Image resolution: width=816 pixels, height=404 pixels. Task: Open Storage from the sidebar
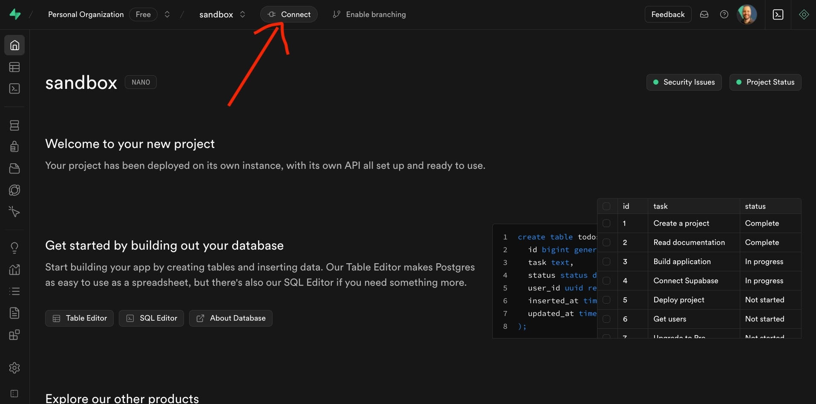click(14, 168)
